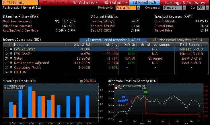210x125 pixels.
Task: Click the Est. LTG (EPS) label
Action: tap(101, 30)
